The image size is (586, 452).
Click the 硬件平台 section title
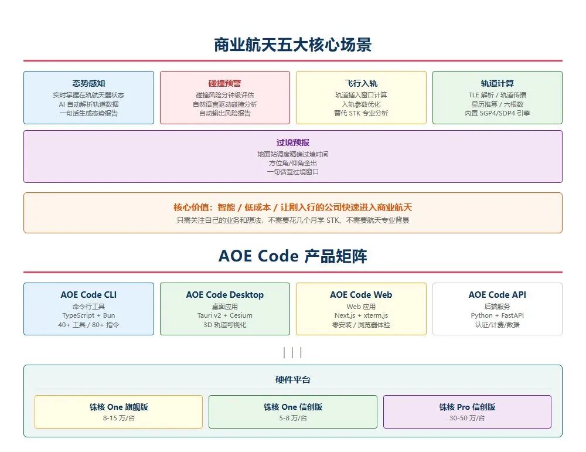[292, 380]
